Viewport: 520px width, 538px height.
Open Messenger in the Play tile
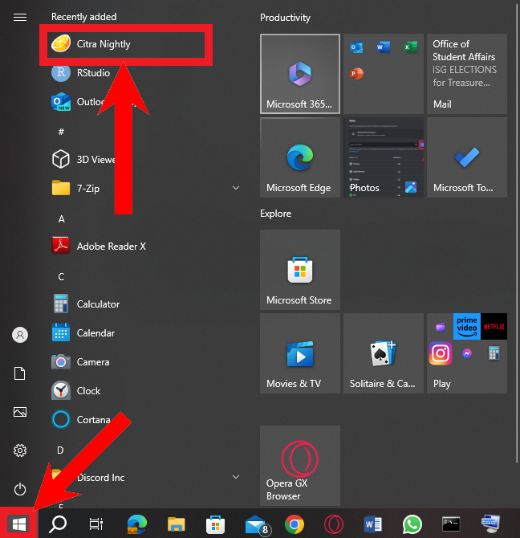tap(466, 353)
